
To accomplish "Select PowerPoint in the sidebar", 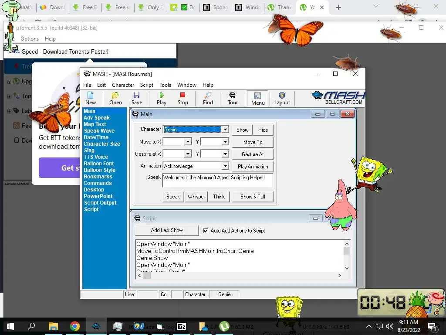I will tap(98, 196).
